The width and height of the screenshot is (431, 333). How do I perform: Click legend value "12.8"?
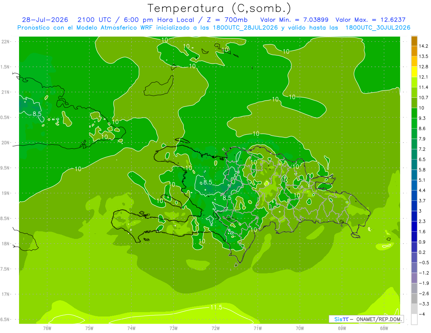pos(423,67)
